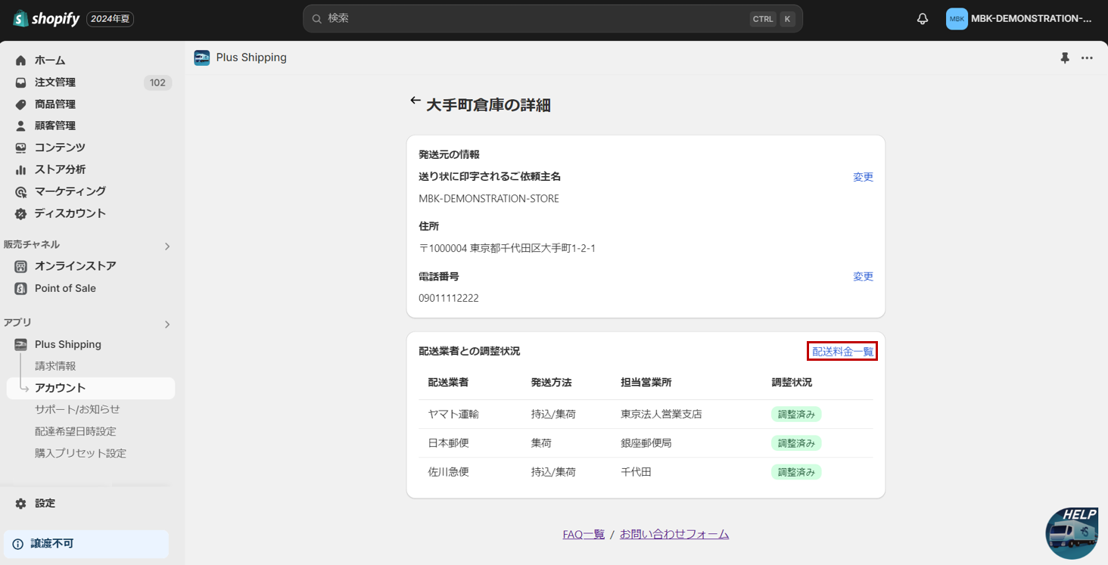Click the ヤマト運輸 carrier cell
Screen dimensions: 1108x565
[453, 414]
